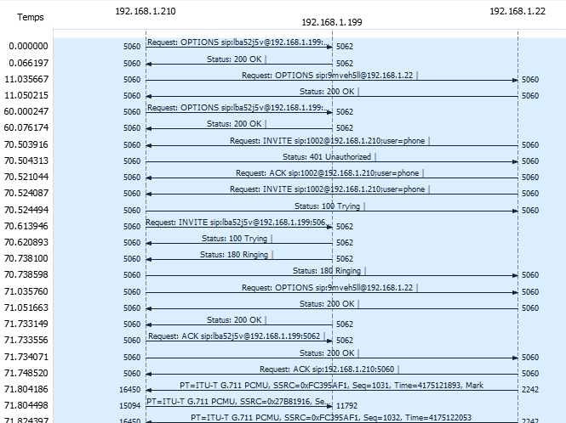Select the ACK sip:1002@192.168.1.210 request
566x423 pixels.
[328, 173]
